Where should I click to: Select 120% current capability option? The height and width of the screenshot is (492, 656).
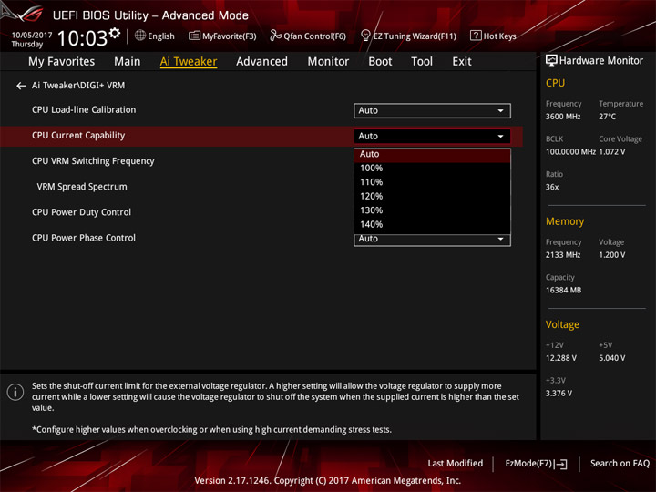[432, 196]
